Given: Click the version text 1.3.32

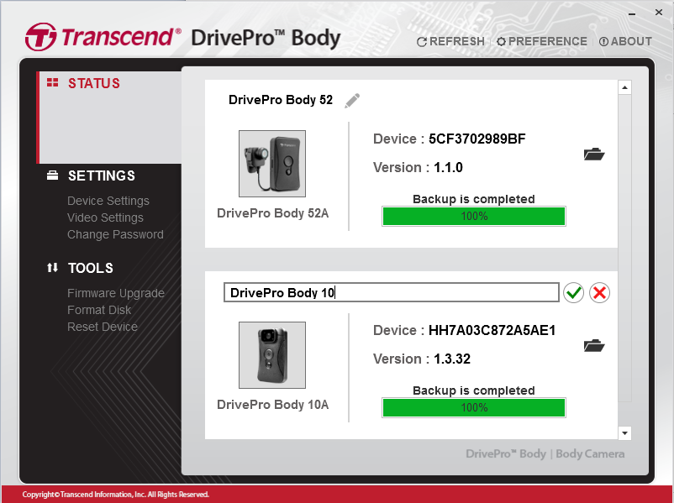Looking at the screenshot, I should click(452, 359).
